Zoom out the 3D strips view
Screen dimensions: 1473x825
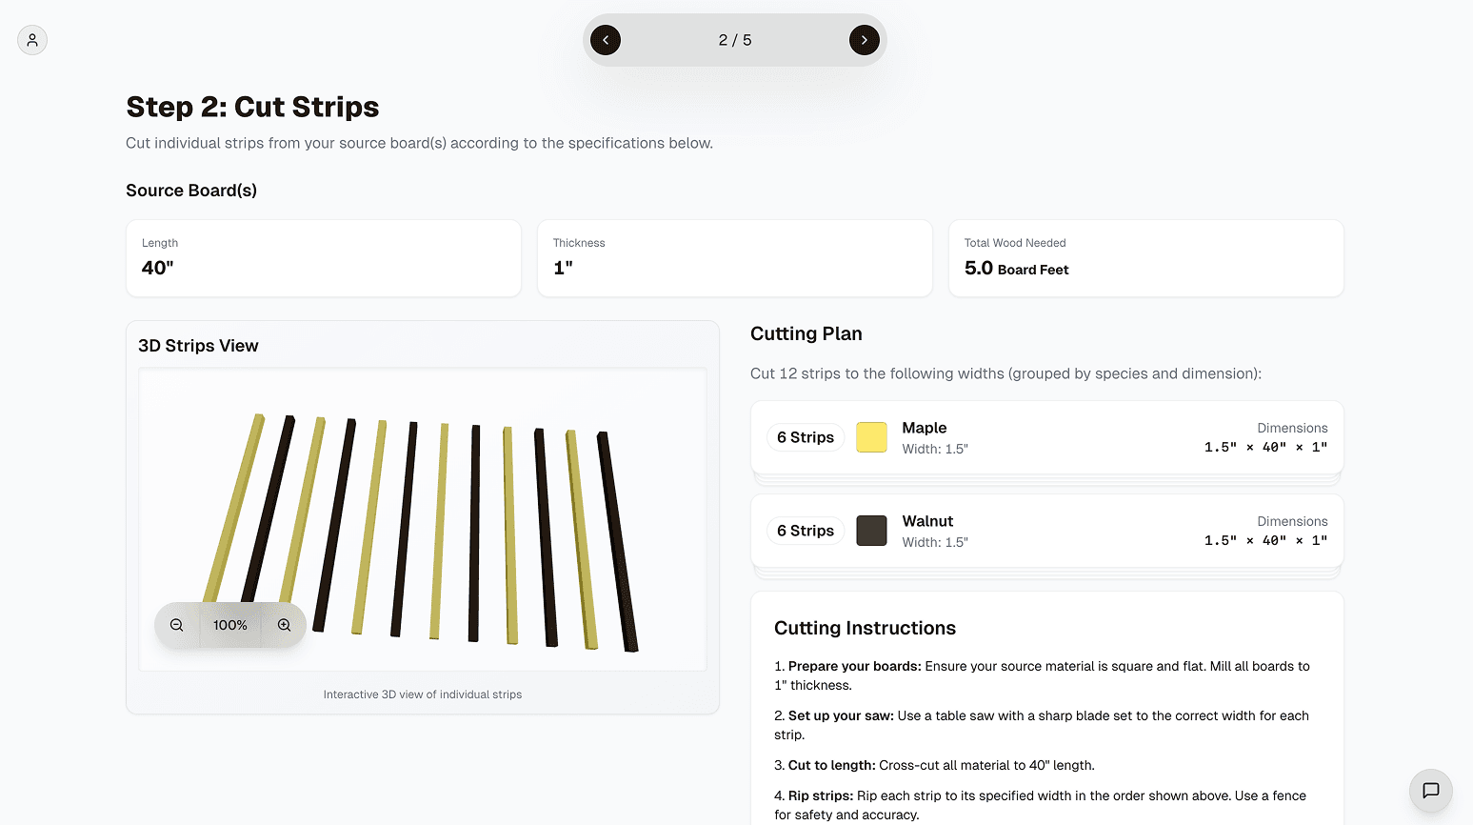(x=177, y=625)
